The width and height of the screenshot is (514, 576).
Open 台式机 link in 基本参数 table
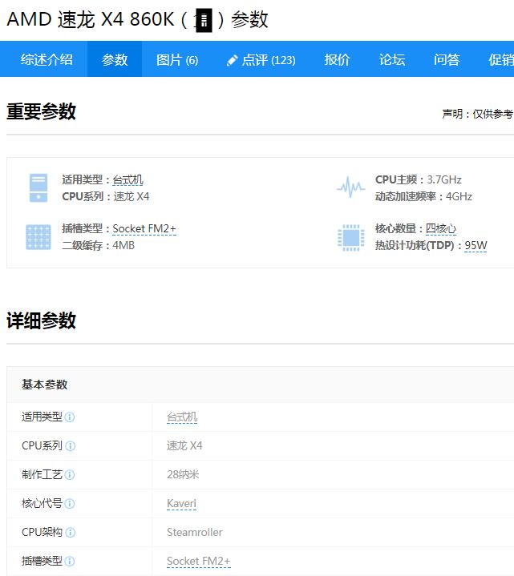[x=182, y=417]
